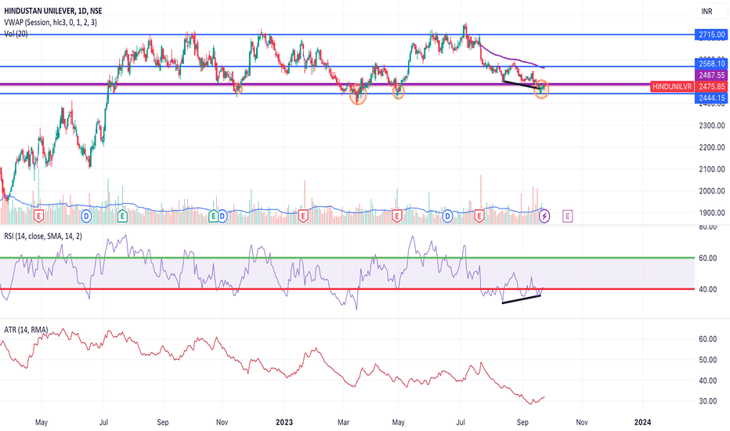Click the purple outlined upcoming E earnings marker
This screenshot has height=431, width=730.
567,215
